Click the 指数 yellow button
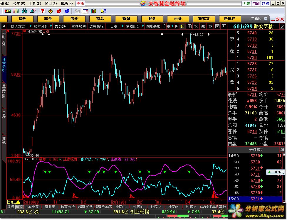 22,19
